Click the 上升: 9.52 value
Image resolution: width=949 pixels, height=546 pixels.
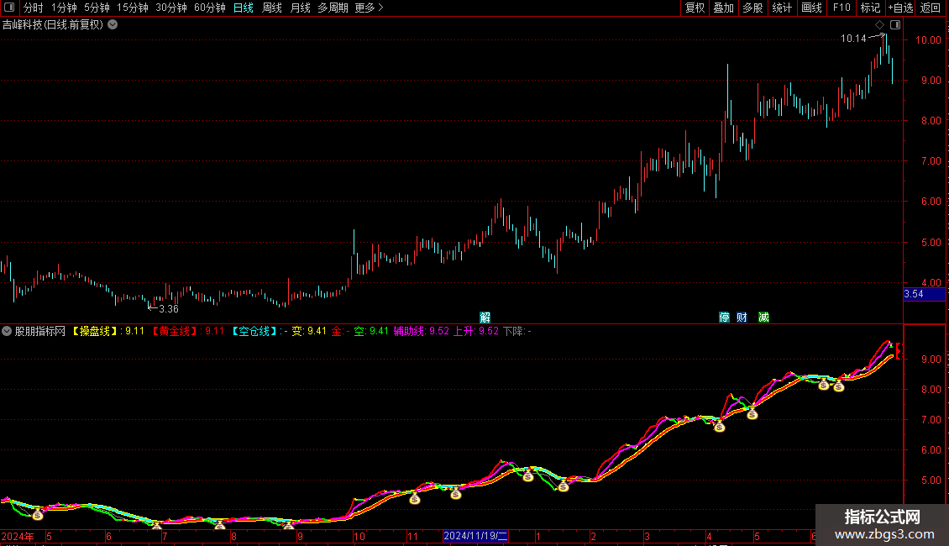click(x=476, y=331)
